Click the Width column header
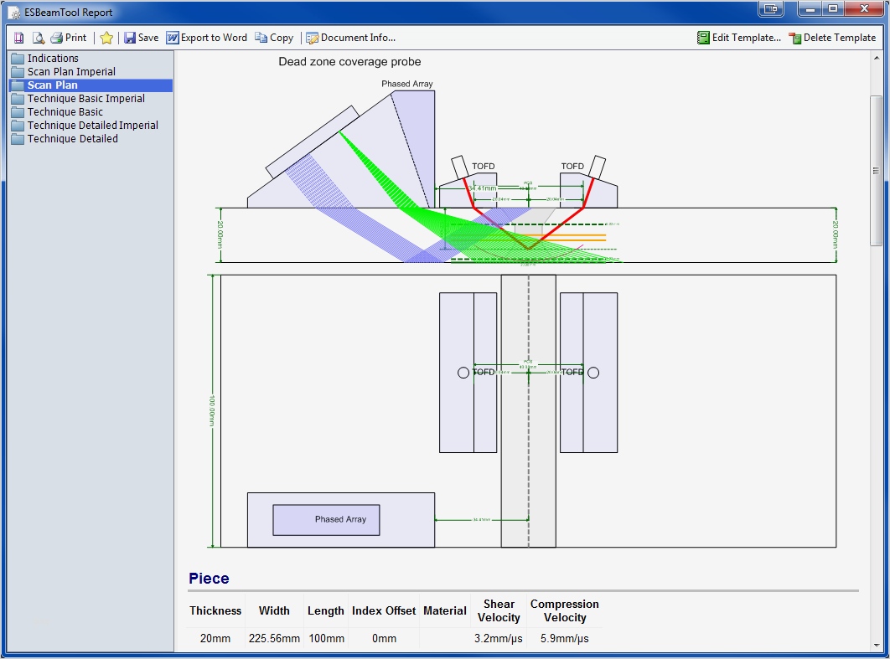 click(x=274, y=610)
